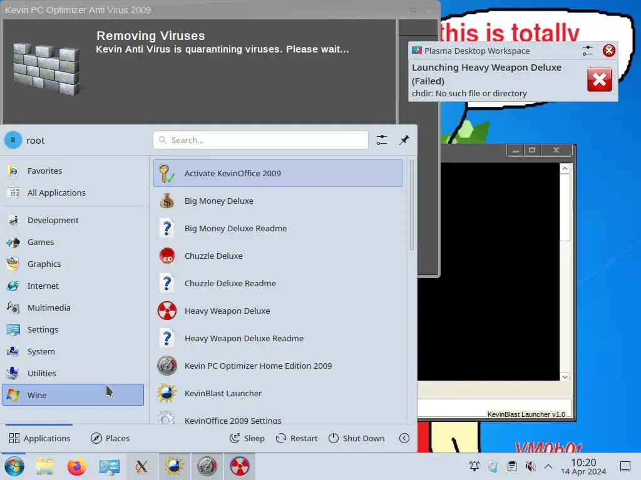This screenshot has width=641, height=480.
Task: Dismiss the Plasma Desktop Workspace notification
Action: pos(608,51)
